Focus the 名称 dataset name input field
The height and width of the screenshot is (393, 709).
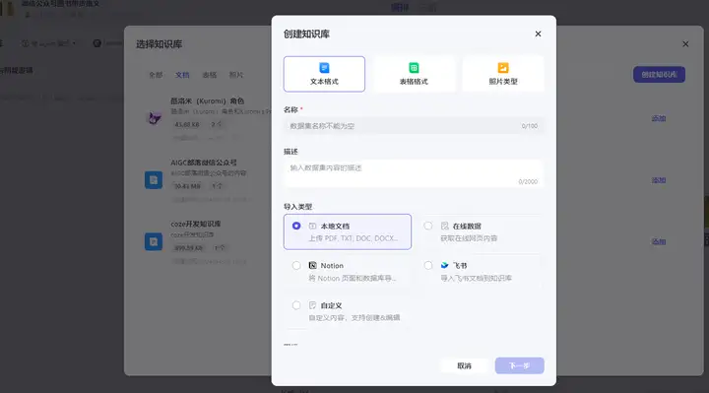point(414,126)
